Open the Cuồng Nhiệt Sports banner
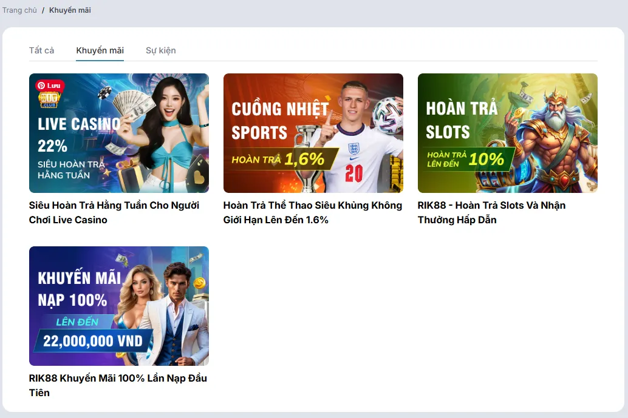Screen dimensions: 628x418 (x=313, y=133)
